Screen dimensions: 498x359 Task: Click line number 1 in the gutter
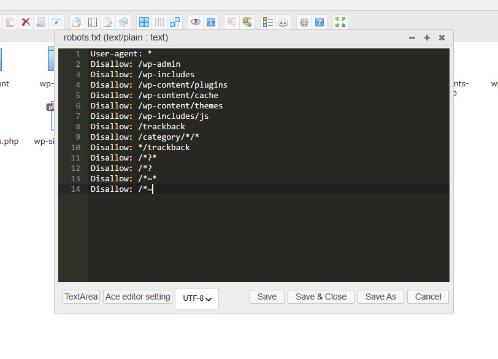78,54
